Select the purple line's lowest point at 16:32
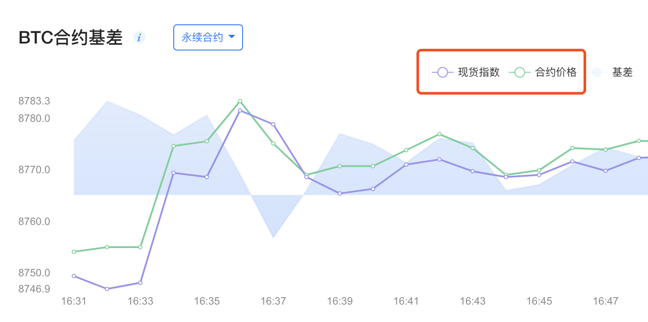The image size is (648, 322). [107, 289]
